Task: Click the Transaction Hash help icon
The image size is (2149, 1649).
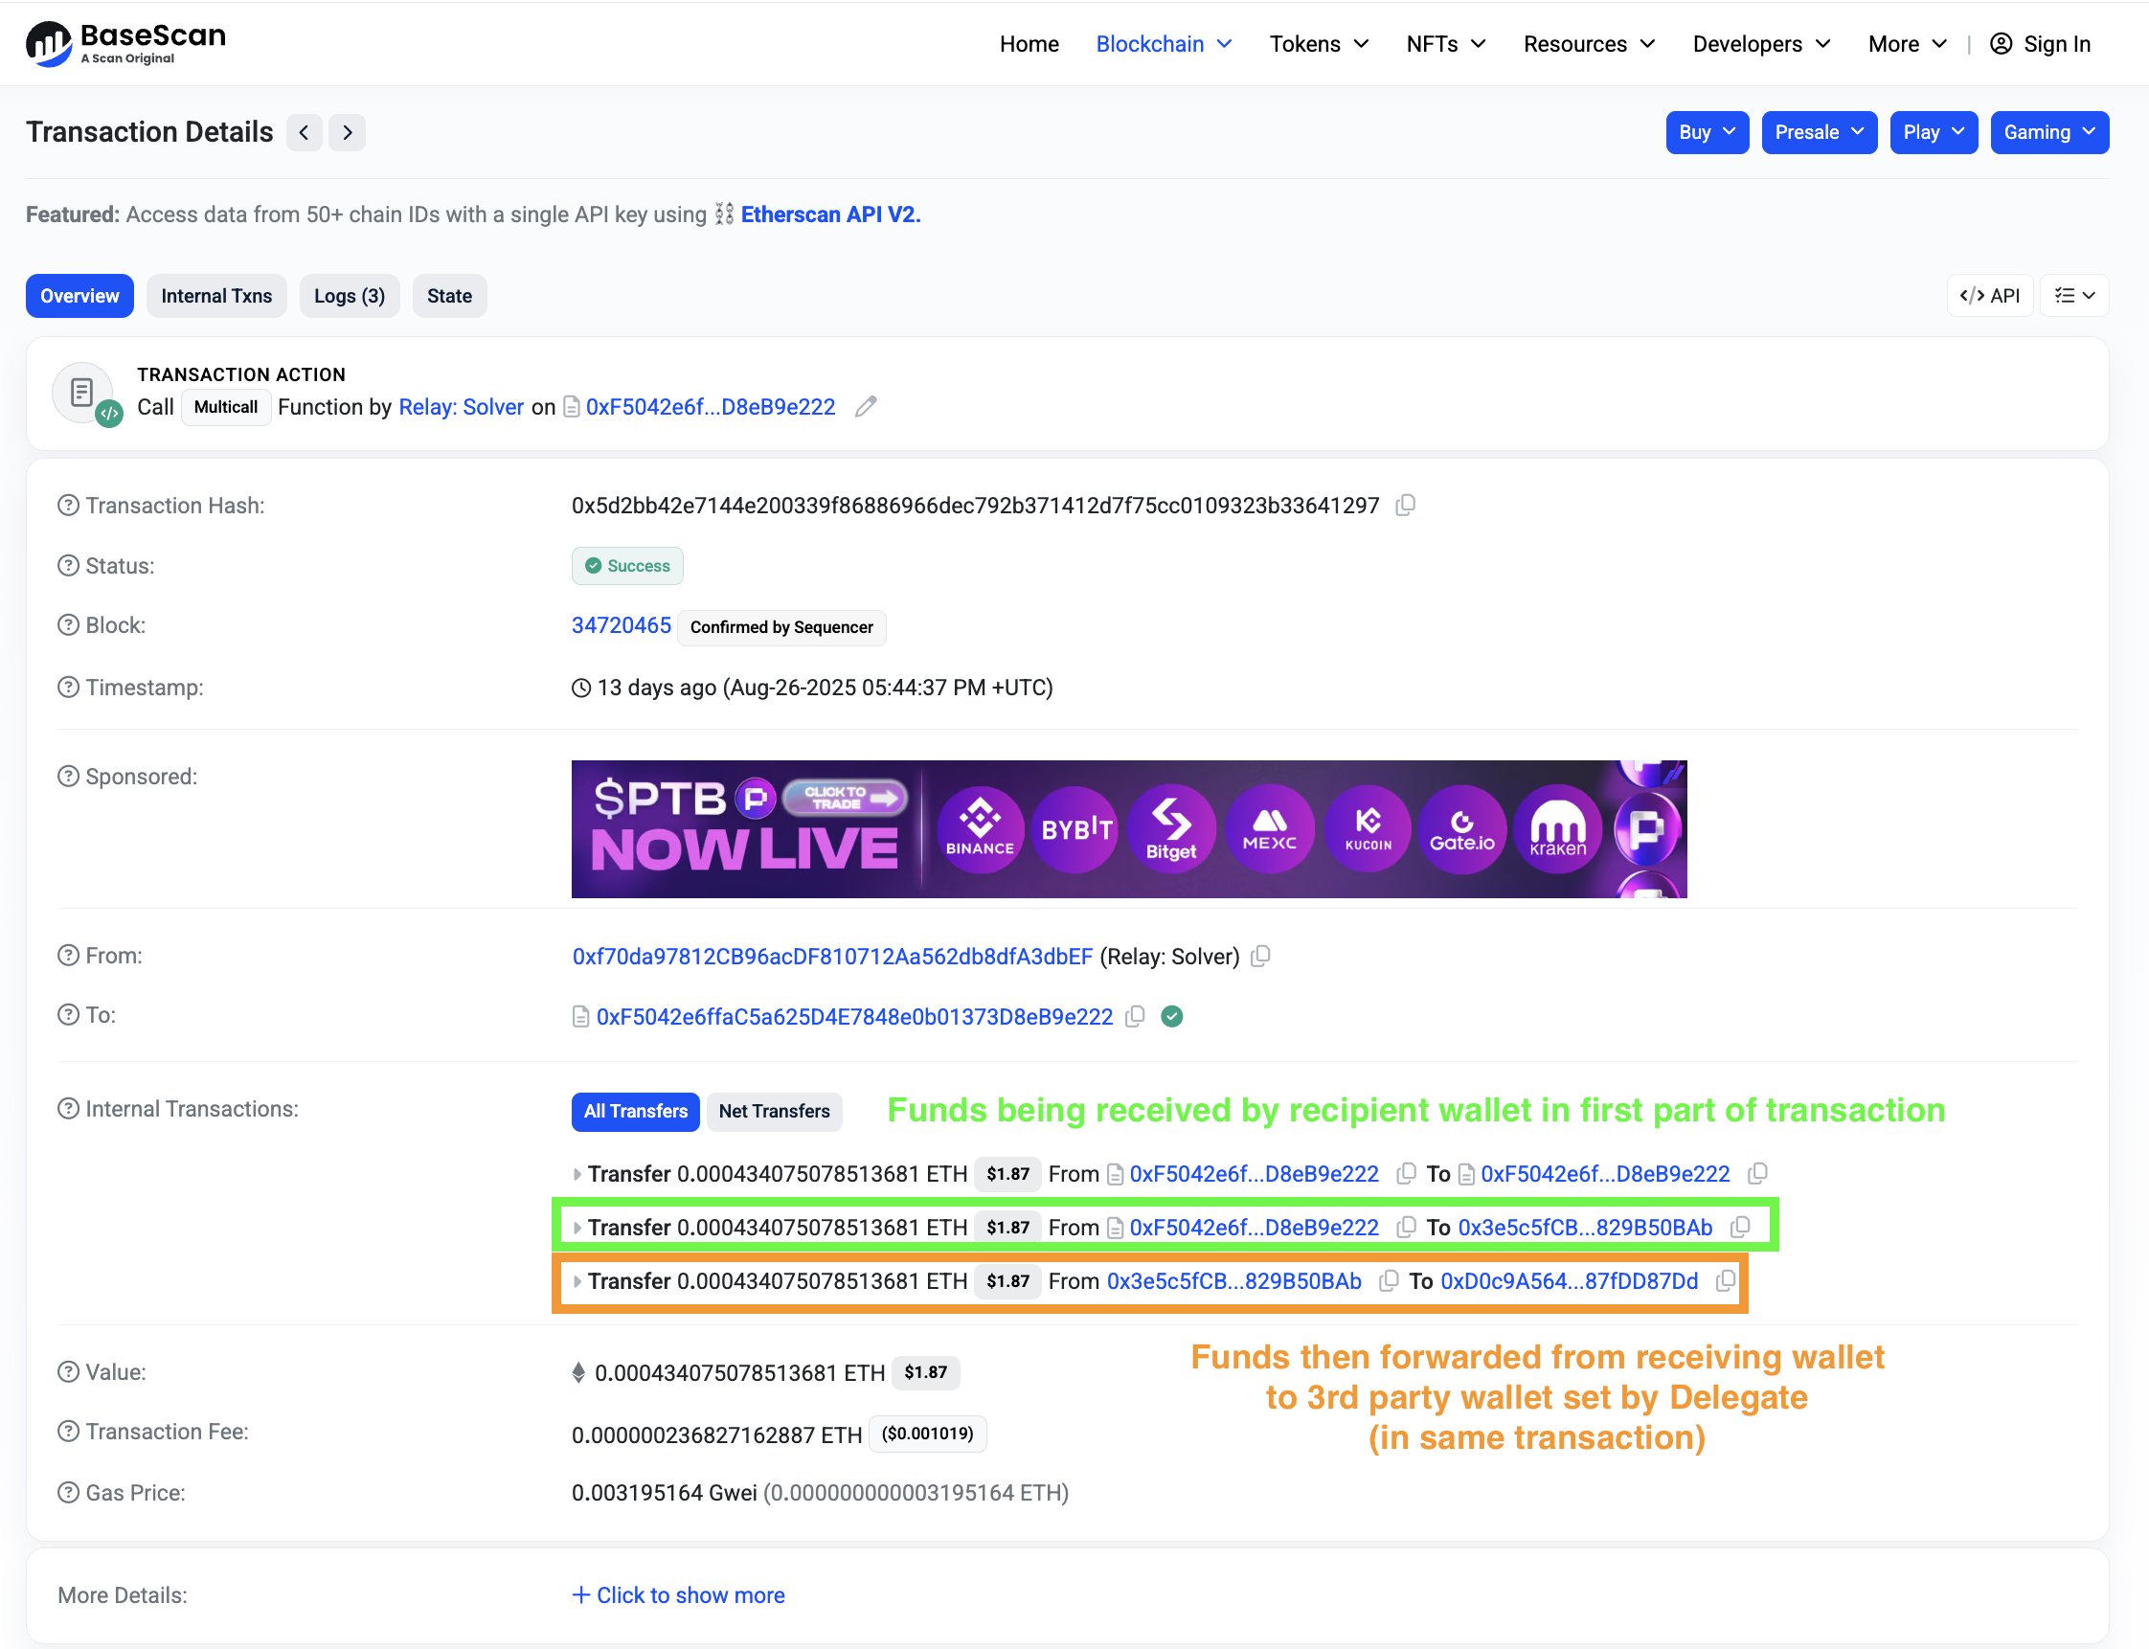Action: [x=68, y=506]
